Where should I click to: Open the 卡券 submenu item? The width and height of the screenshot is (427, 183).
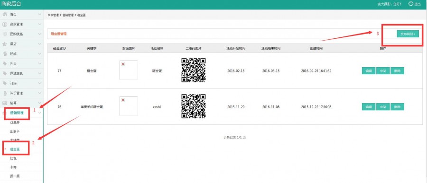click(x=13, y=167)
